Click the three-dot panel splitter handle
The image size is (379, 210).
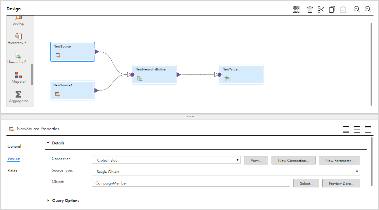coord(190,117)
